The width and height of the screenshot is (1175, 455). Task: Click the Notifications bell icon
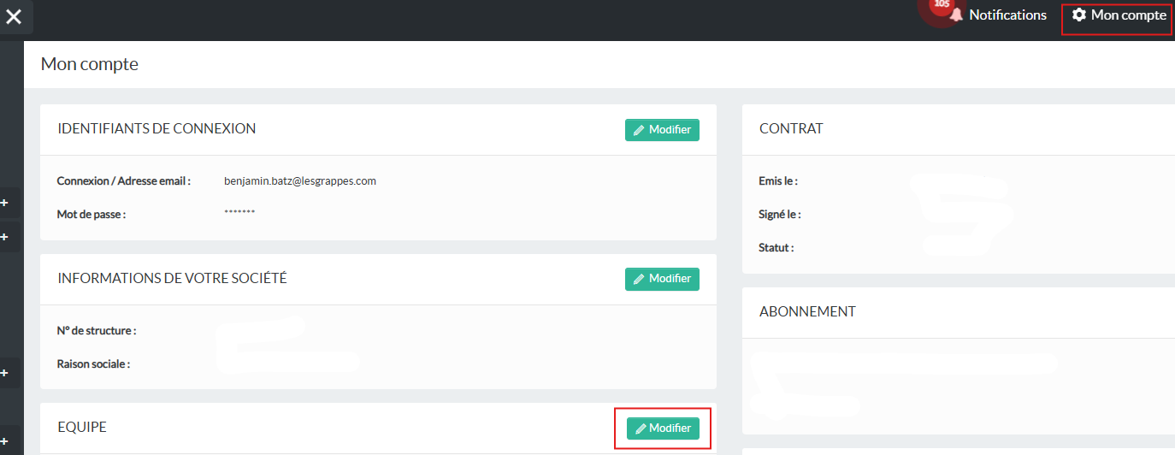pyautogui.click(x=957, y=15)
